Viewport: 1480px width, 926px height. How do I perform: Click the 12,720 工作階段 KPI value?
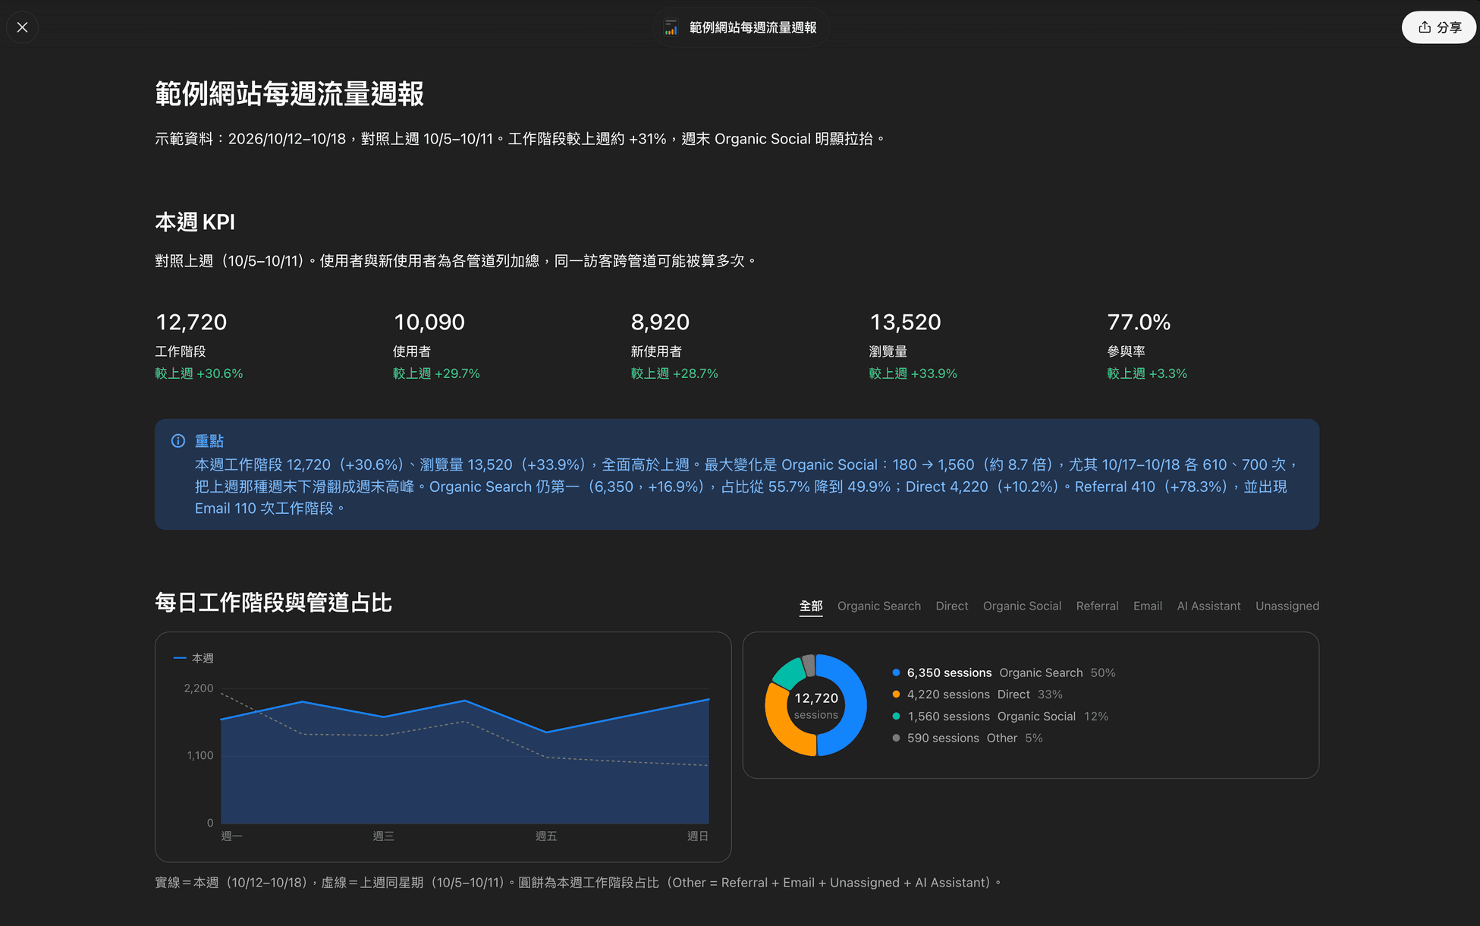tap(191, 322)
